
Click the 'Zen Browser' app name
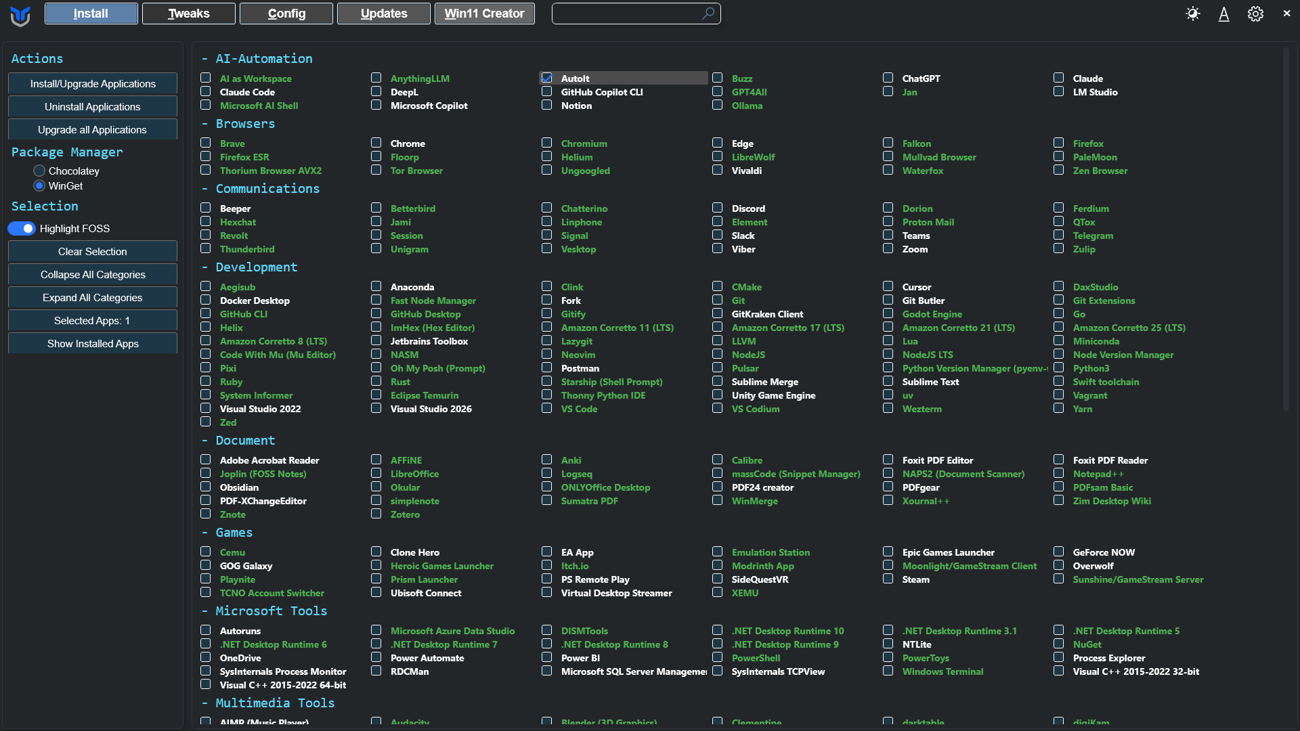[x=1100, y=171]
